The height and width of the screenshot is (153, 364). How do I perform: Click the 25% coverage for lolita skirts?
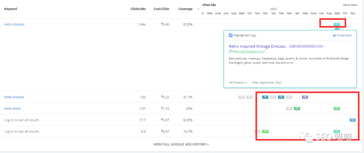[x=189, y=109]
